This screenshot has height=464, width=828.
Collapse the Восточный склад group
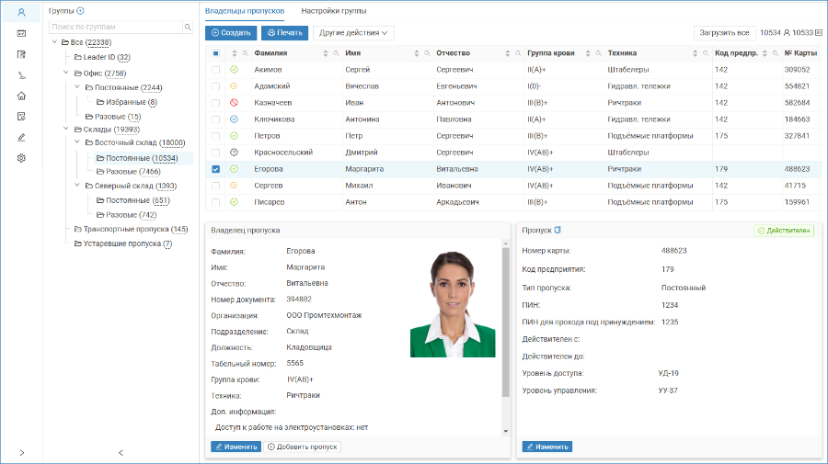point(77,141)
